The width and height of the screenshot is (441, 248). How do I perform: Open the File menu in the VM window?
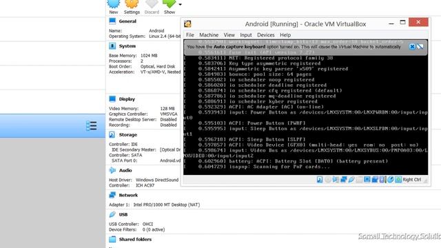[190, 35]
